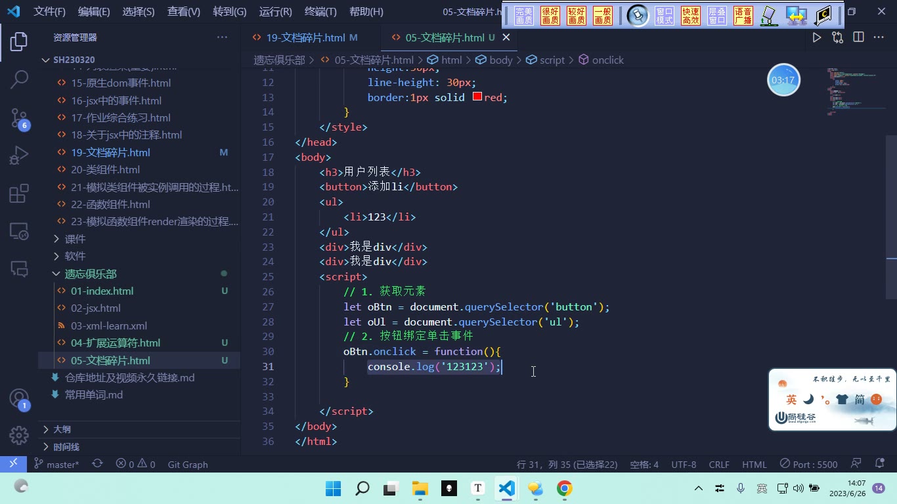Screen dimensions: 897x504
Task: Toggle 一般画质 quality option
Action: [x=603, y=16]
